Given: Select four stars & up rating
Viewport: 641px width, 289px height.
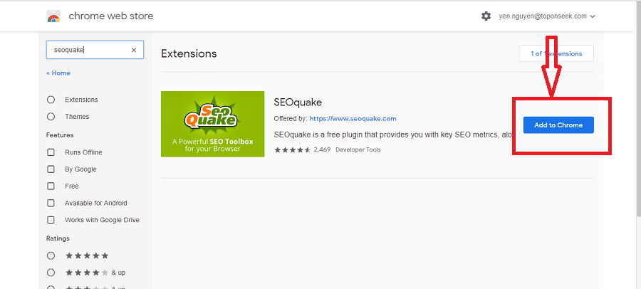Looking at the screenshot, I should (x=51, y=273).
